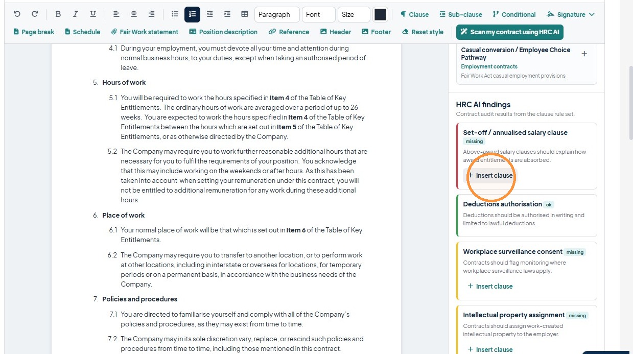
Task: Edit the document Footer
Action: pyautogui.click(x=377, y=32)
